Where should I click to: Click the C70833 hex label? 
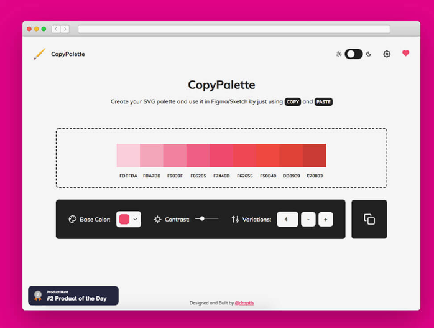coord(315,176)
